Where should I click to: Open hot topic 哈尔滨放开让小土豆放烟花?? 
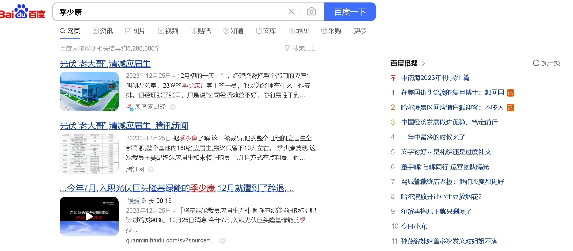(441, 197)
